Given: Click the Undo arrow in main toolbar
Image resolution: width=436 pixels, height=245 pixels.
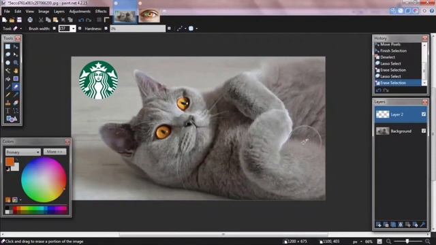Looking at the screenshot, I should click(x=81, y=20).
